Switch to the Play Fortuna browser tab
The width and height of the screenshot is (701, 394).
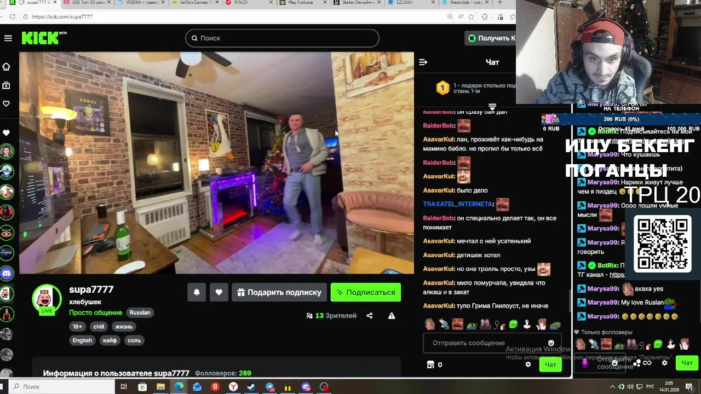pos(303,3)
